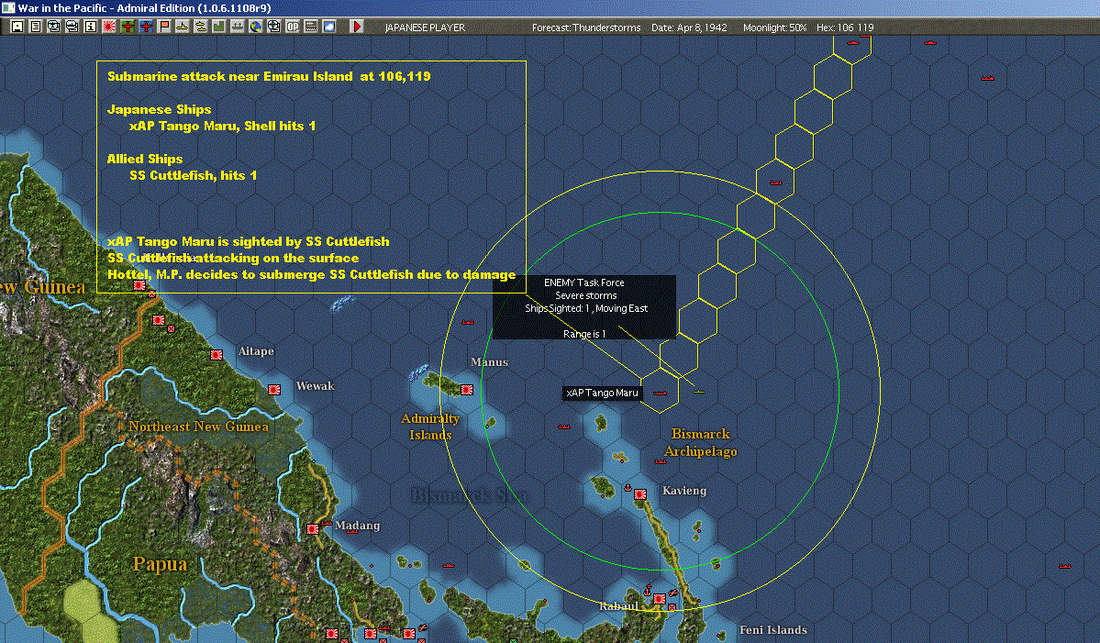Click the globe toolbar icon
The height and width of the screenshot is (643, 1100).
(x=255, y=27)
